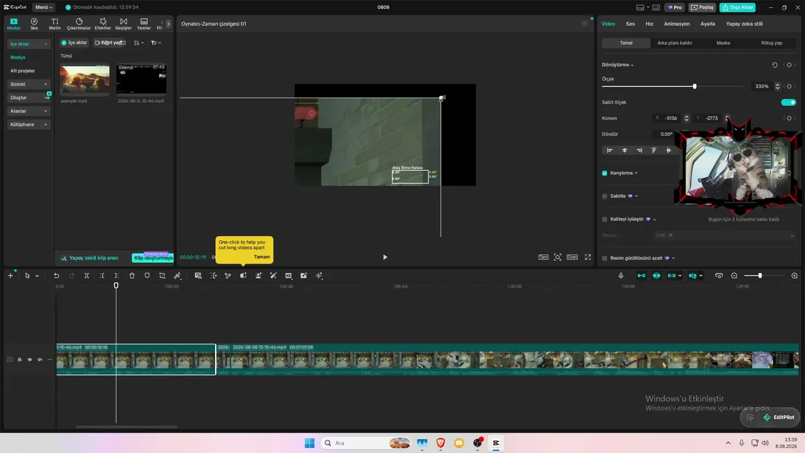
Task: Open CapCut from the Windows taskbar
Action: (496, 443)
